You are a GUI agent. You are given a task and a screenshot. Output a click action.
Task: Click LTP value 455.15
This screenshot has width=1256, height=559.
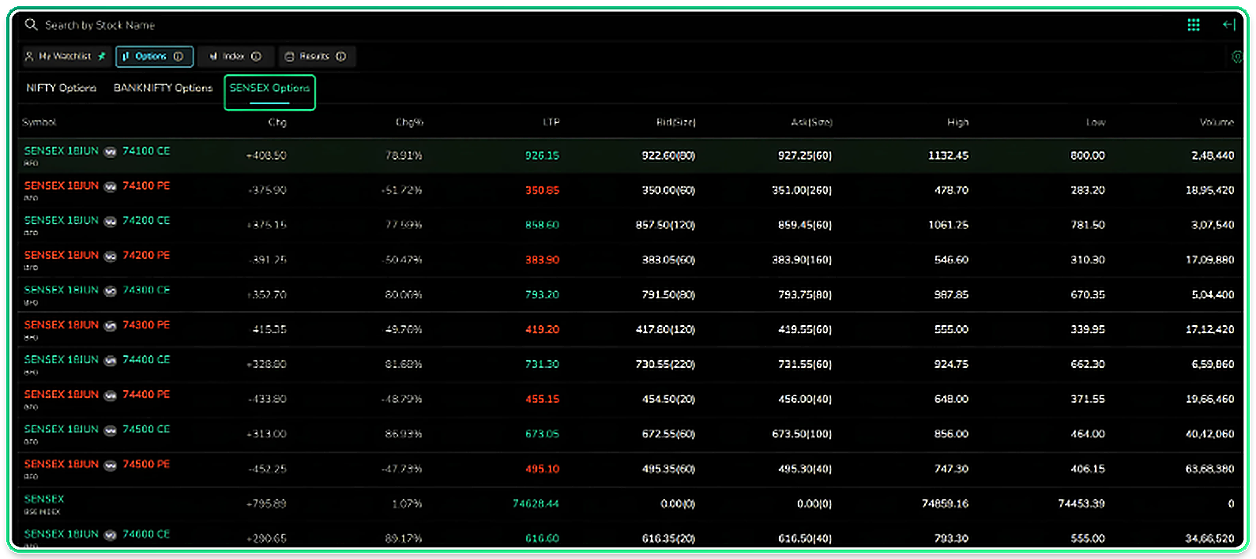pyautogui.click(x=542, y=399)
